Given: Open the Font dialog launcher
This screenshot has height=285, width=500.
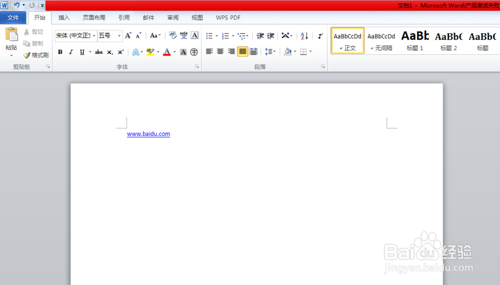Looking at the screenshot, I should pos(197,66).
